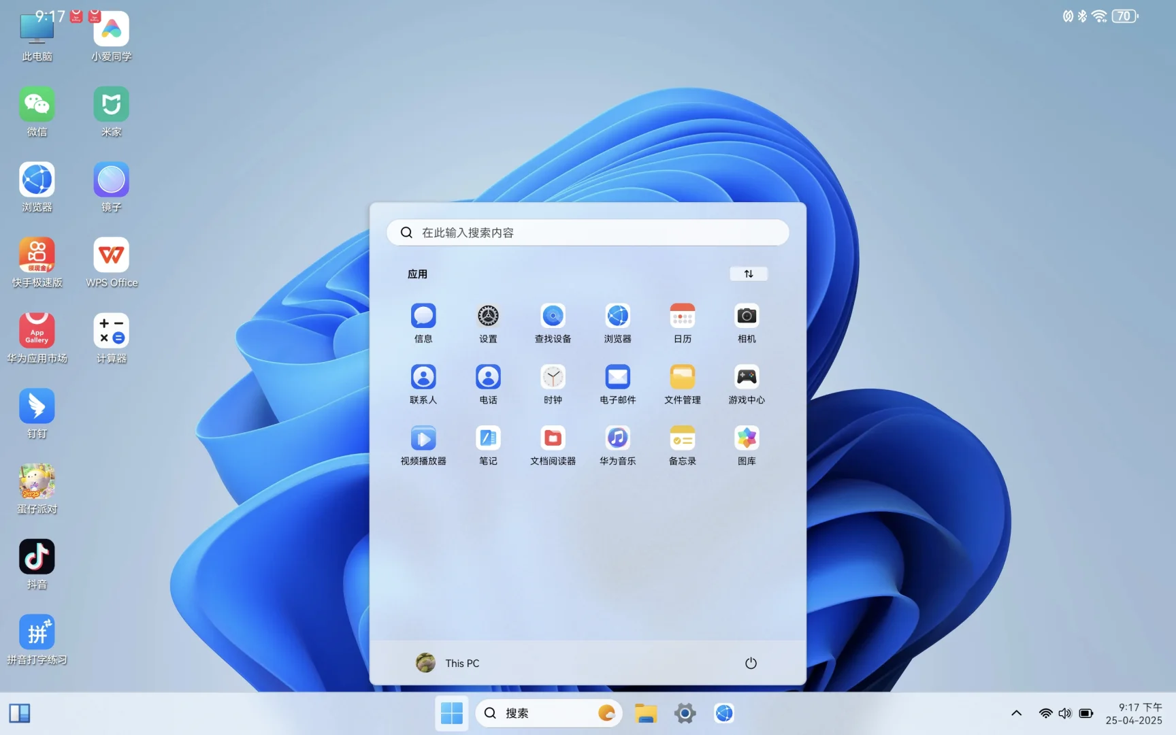Click the search input field at the top
This screenshot has width=1176, height=735.
click(x=587, y=232)
